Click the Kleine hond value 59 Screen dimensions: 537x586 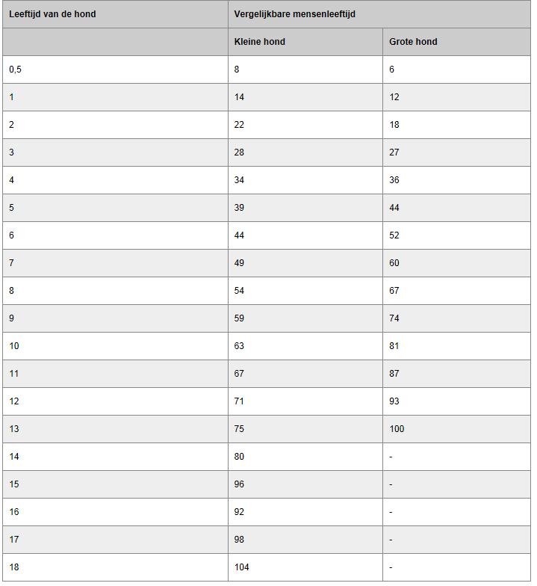click(239, 318)
